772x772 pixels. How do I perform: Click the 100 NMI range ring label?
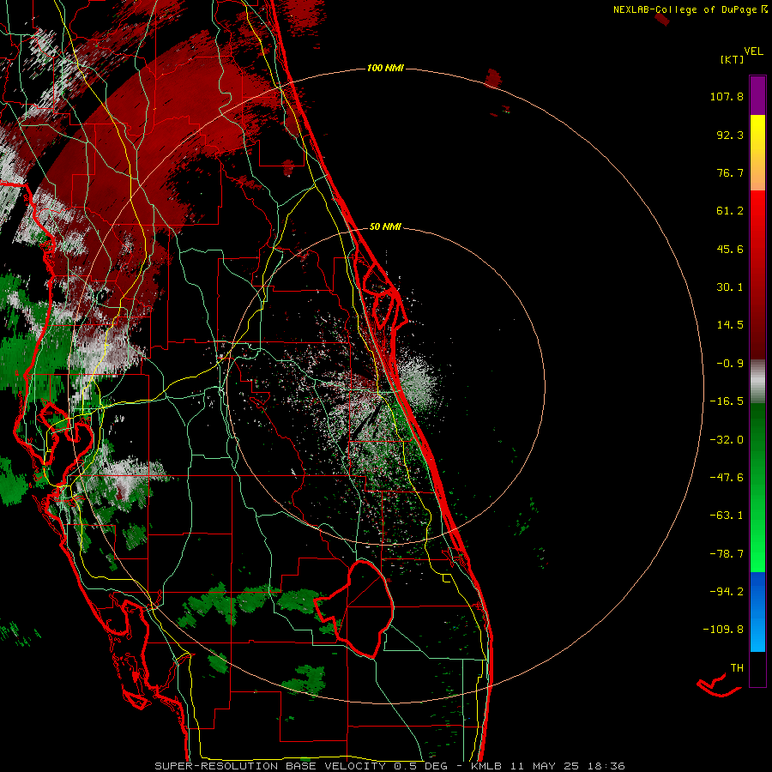[385, 68]
